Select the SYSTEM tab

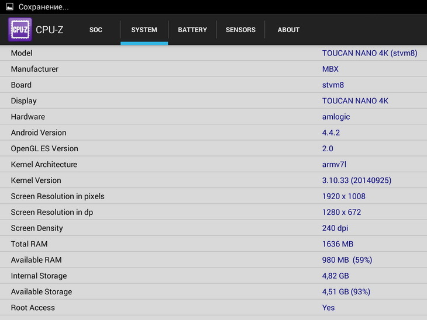(144, 30)
